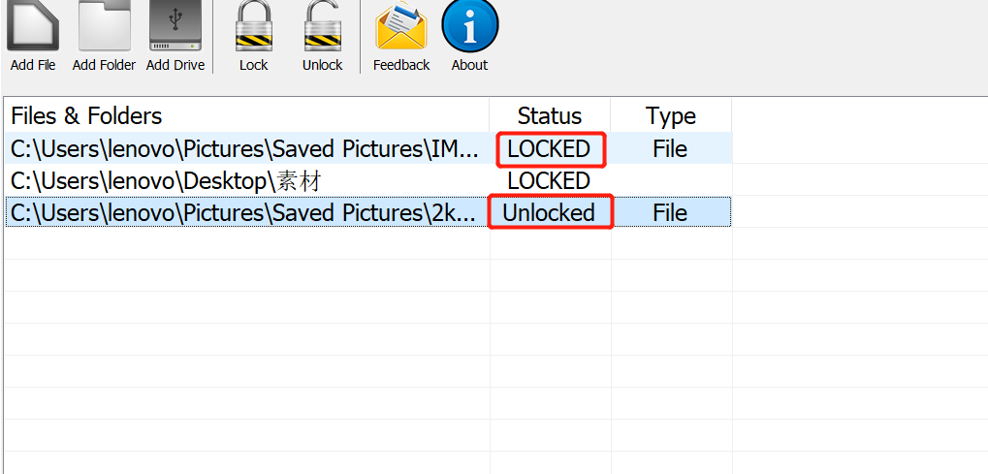This screenshot has width=988, height=474.
Task: Click the Unlocked status cell
Action: tap(548, 212)
